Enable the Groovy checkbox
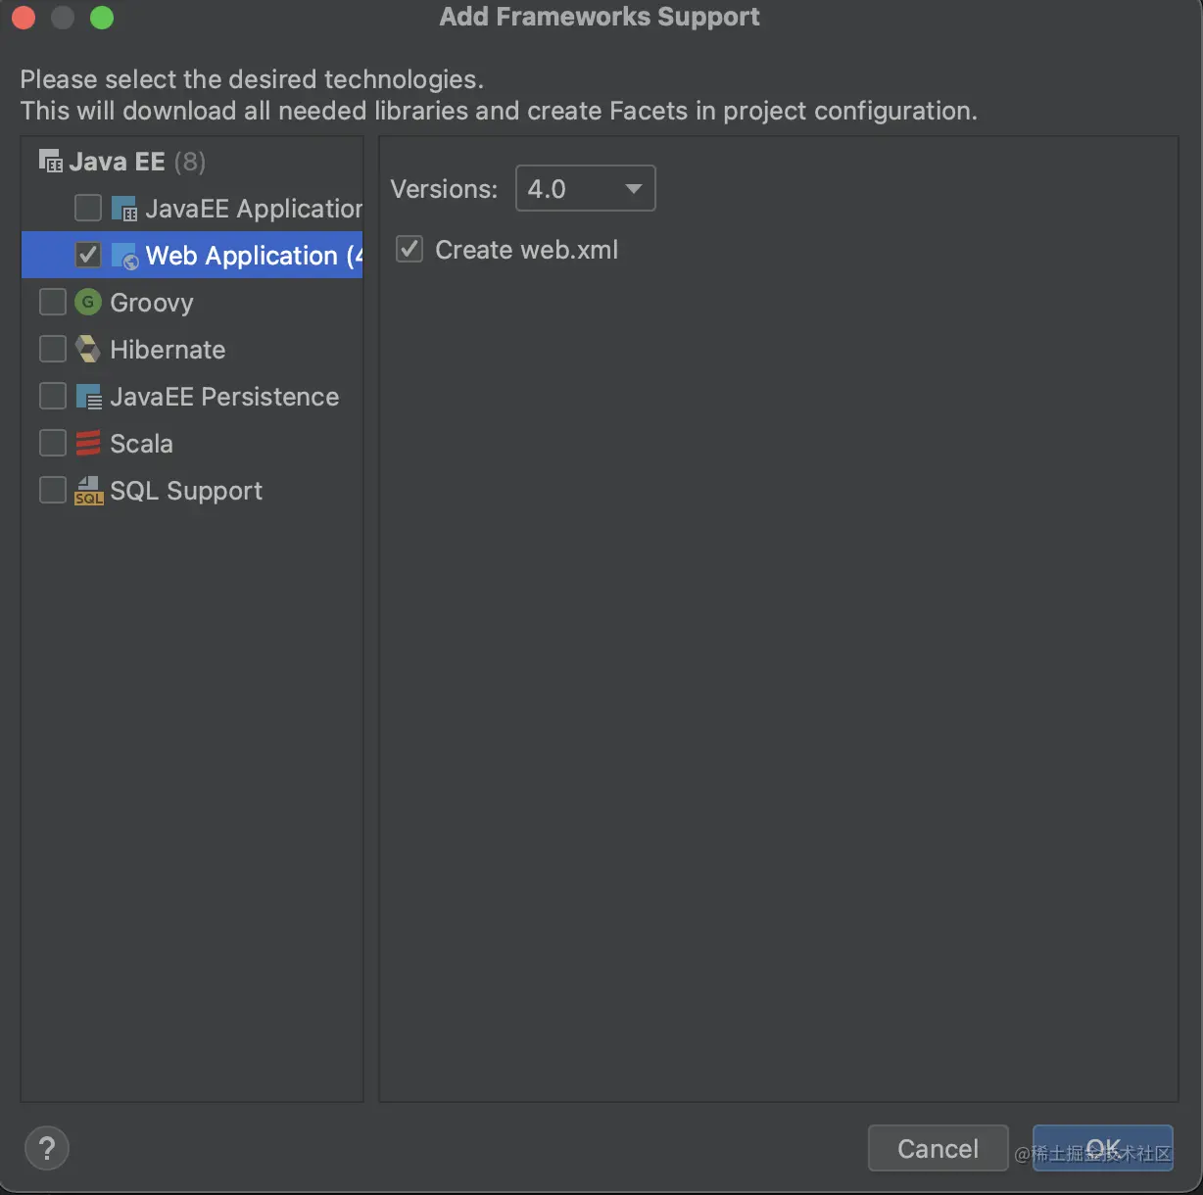 pyautogui.click(x=53, y=303)
